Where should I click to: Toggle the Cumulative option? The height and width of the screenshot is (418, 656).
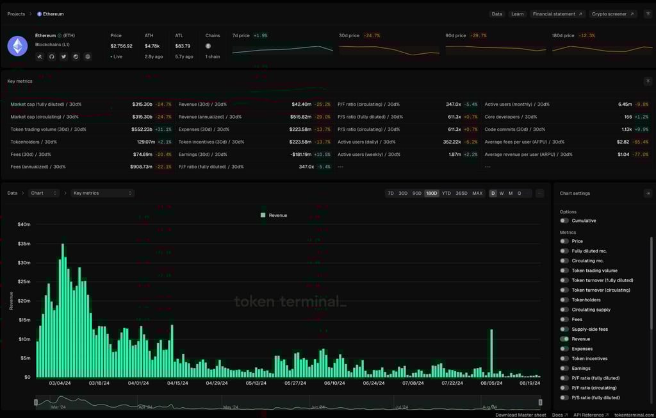pyautogui.click(x=564, y=221)
